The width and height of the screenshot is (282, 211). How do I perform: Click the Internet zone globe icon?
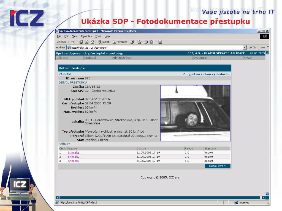click(237, 202)
